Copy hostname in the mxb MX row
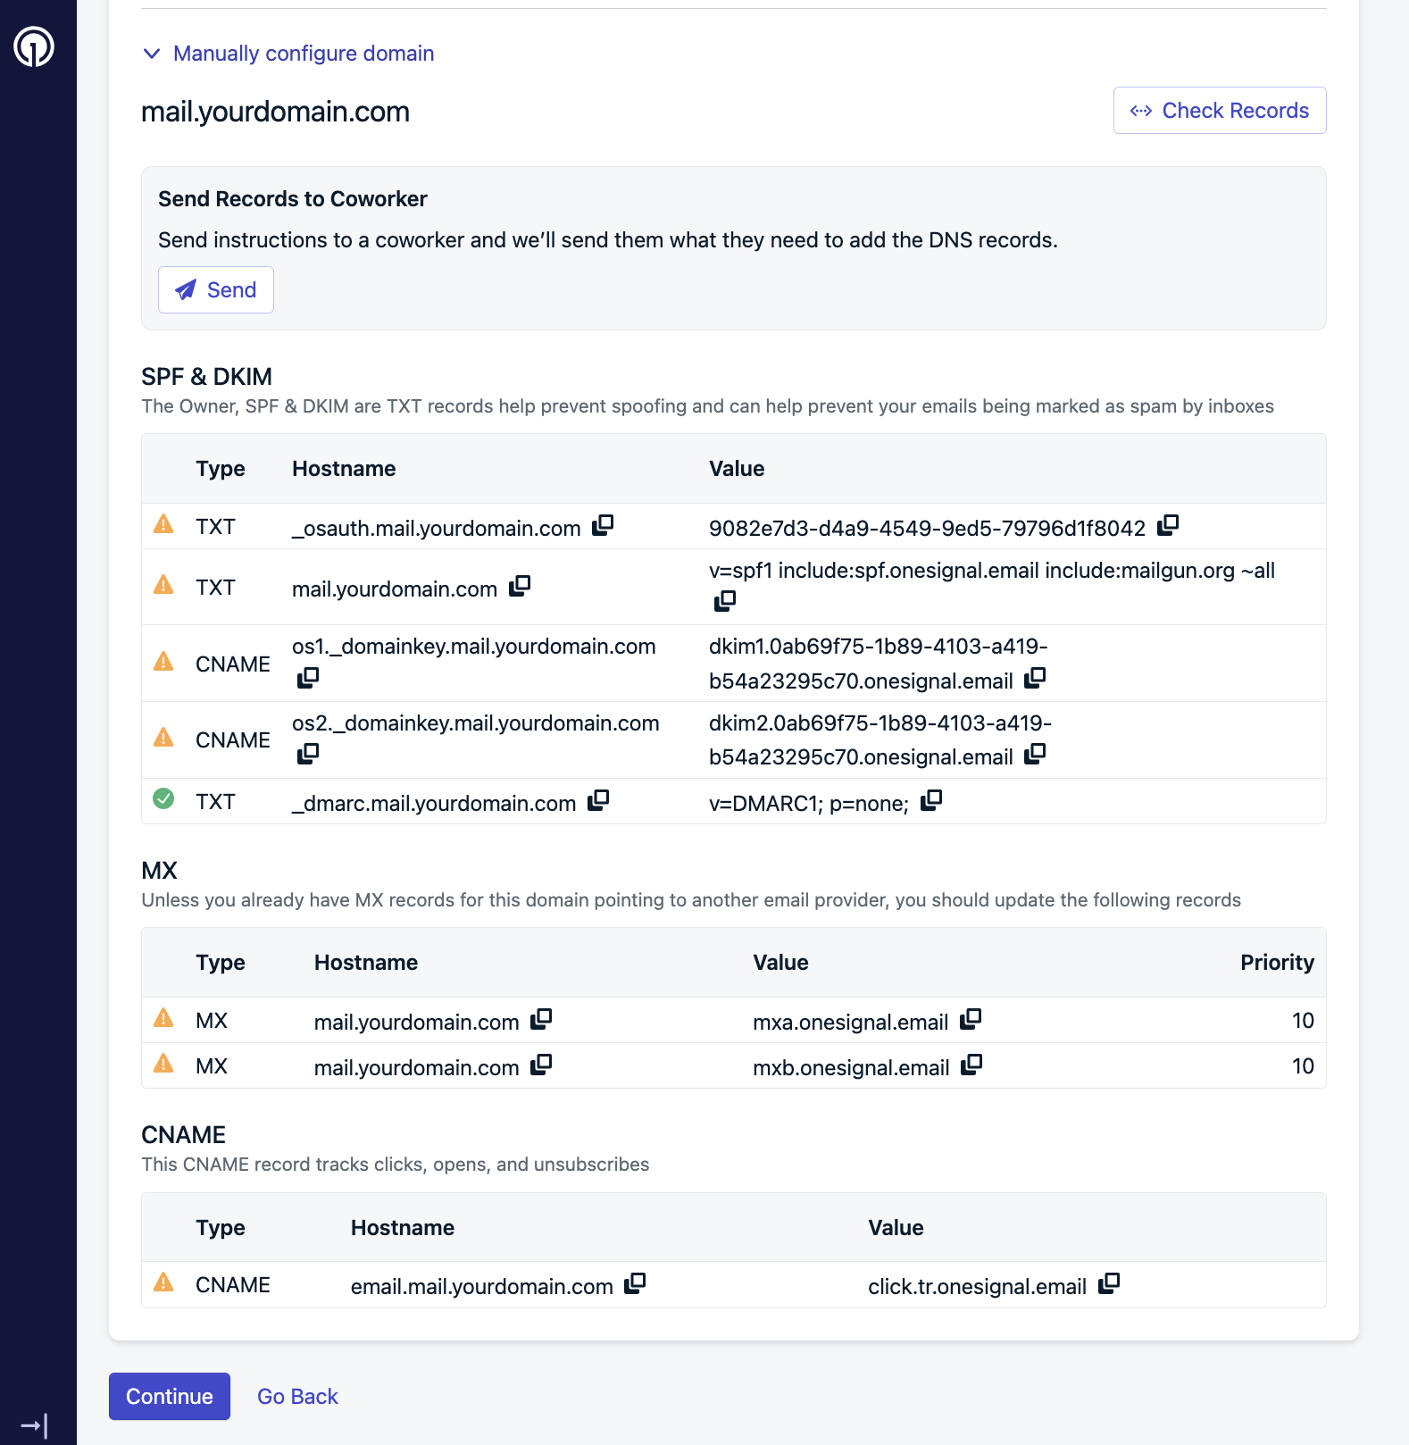Screen dimensions: 1409x1445 [x=541, y=1065]
